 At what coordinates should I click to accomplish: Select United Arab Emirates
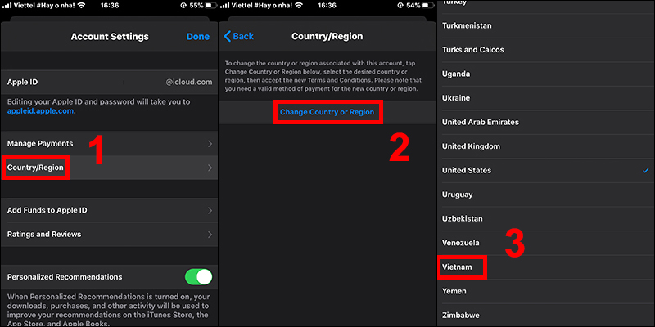coord(545,122)
